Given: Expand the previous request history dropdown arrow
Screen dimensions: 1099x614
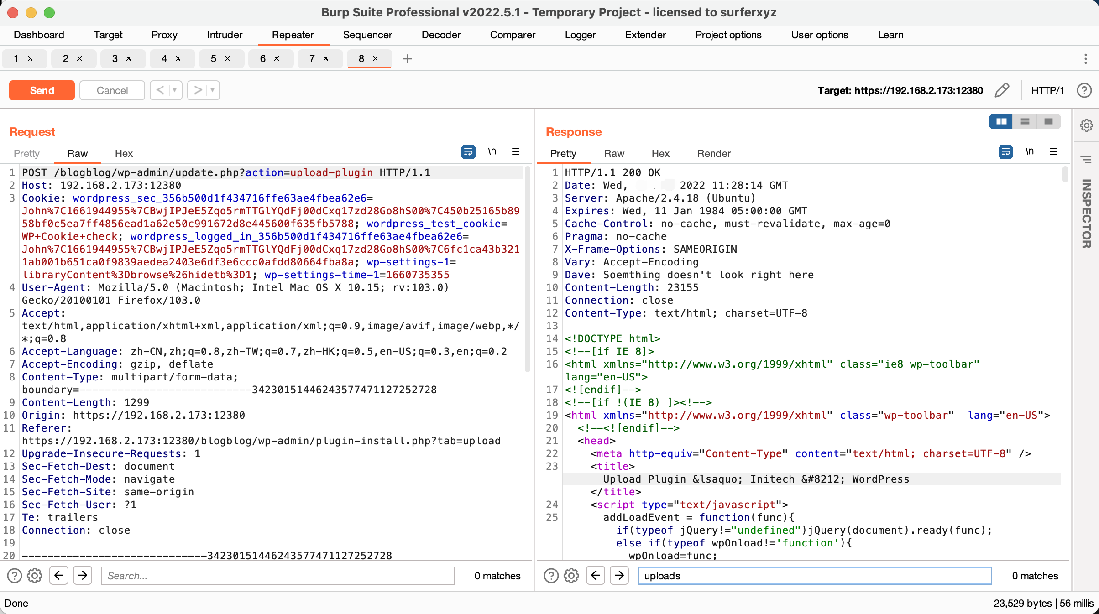Looking at the screenshot, I should click(175, 90).
